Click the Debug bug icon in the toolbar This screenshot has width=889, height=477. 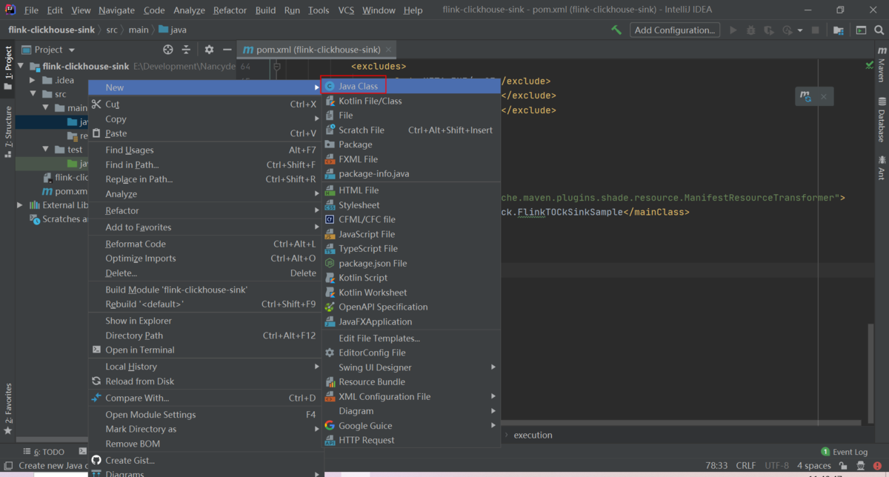(x=751, y=30)
